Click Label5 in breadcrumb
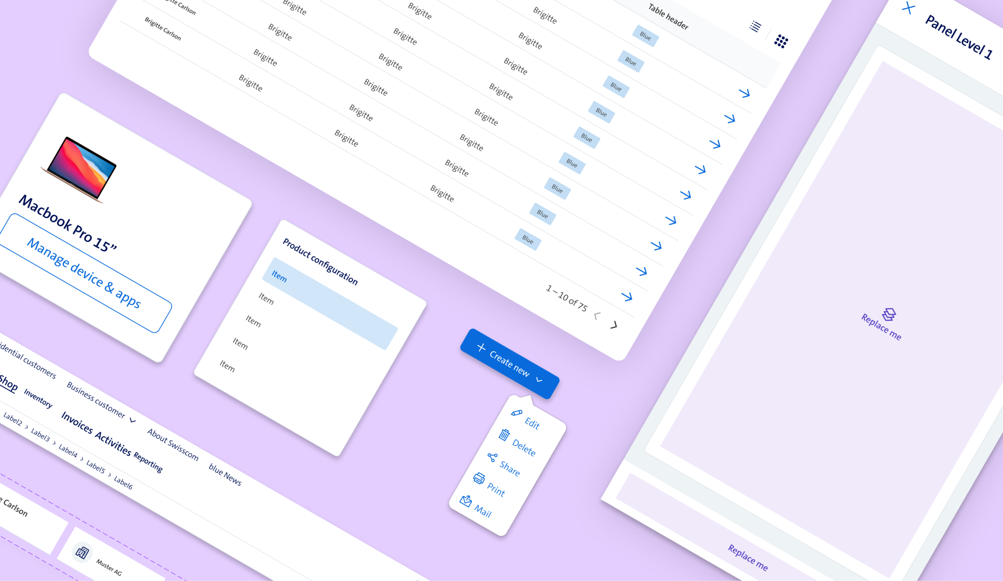Screen dimensions: 1003x581 96,466
